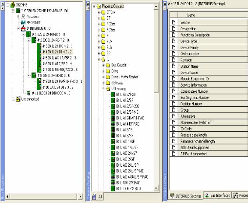
Task: Click the FL folder icon
Action: click(x=103, y=36)
